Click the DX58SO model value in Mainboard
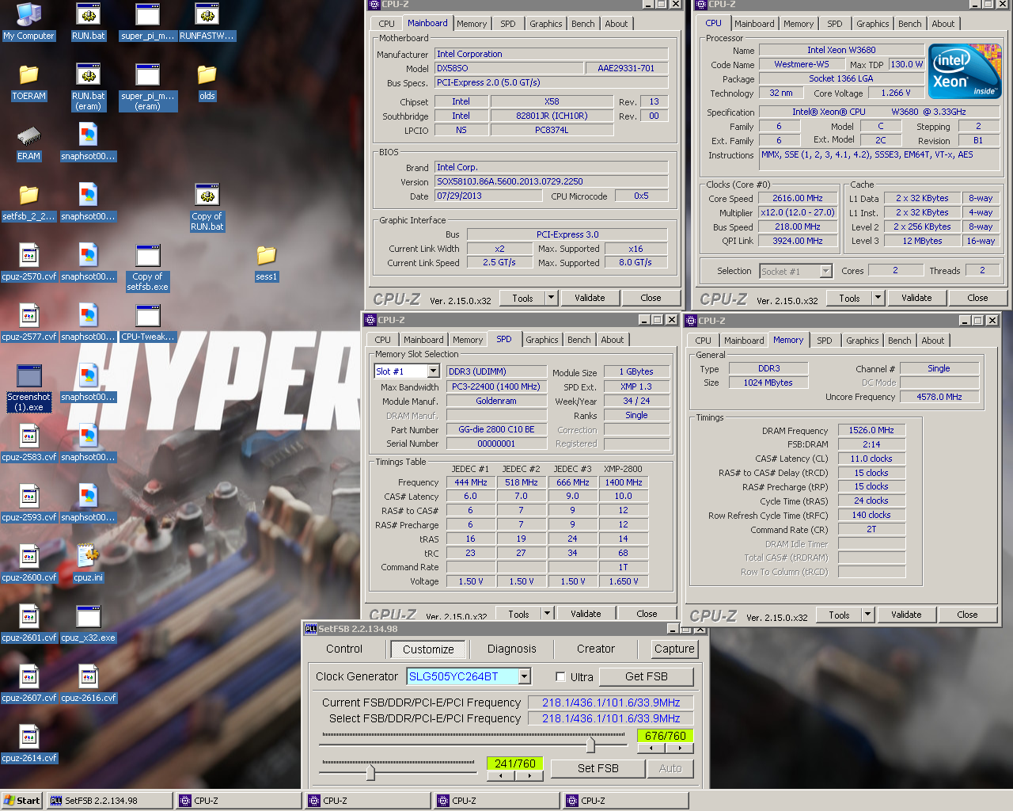This screenshot has width=1013, height=811. (509, 68)
